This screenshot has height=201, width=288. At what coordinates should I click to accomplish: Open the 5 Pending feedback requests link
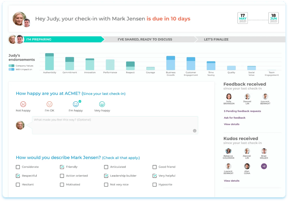242,111
